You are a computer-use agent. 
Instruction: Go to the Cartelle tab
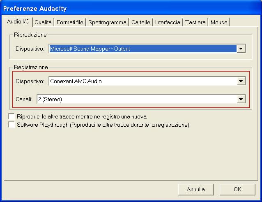coord(140,22)
